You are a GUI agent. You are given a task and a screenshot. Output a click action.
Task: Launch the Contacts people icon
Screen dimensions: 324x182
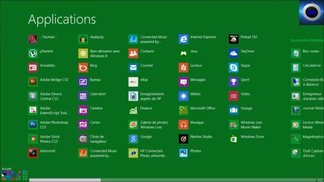point(133,53)
